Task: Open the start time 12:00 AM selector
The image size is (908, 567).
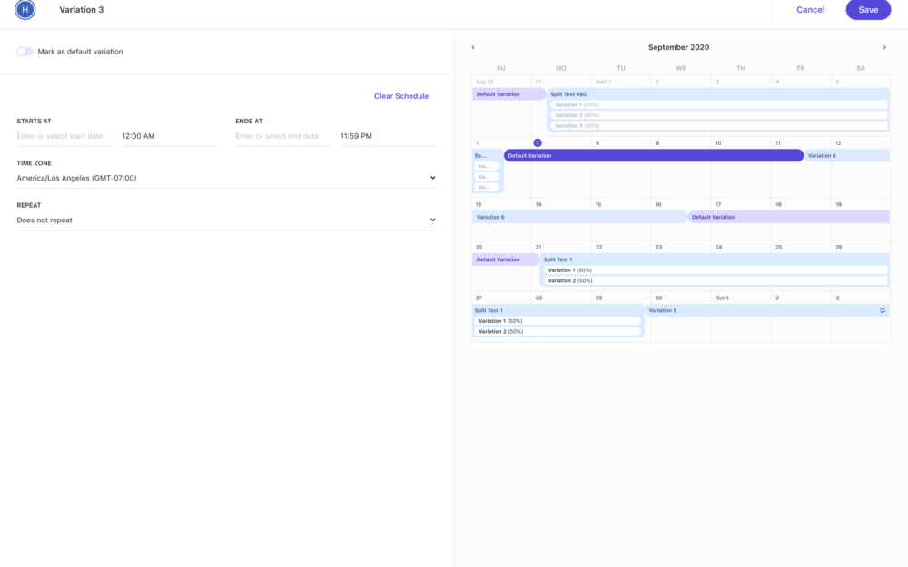Action: 169,136
